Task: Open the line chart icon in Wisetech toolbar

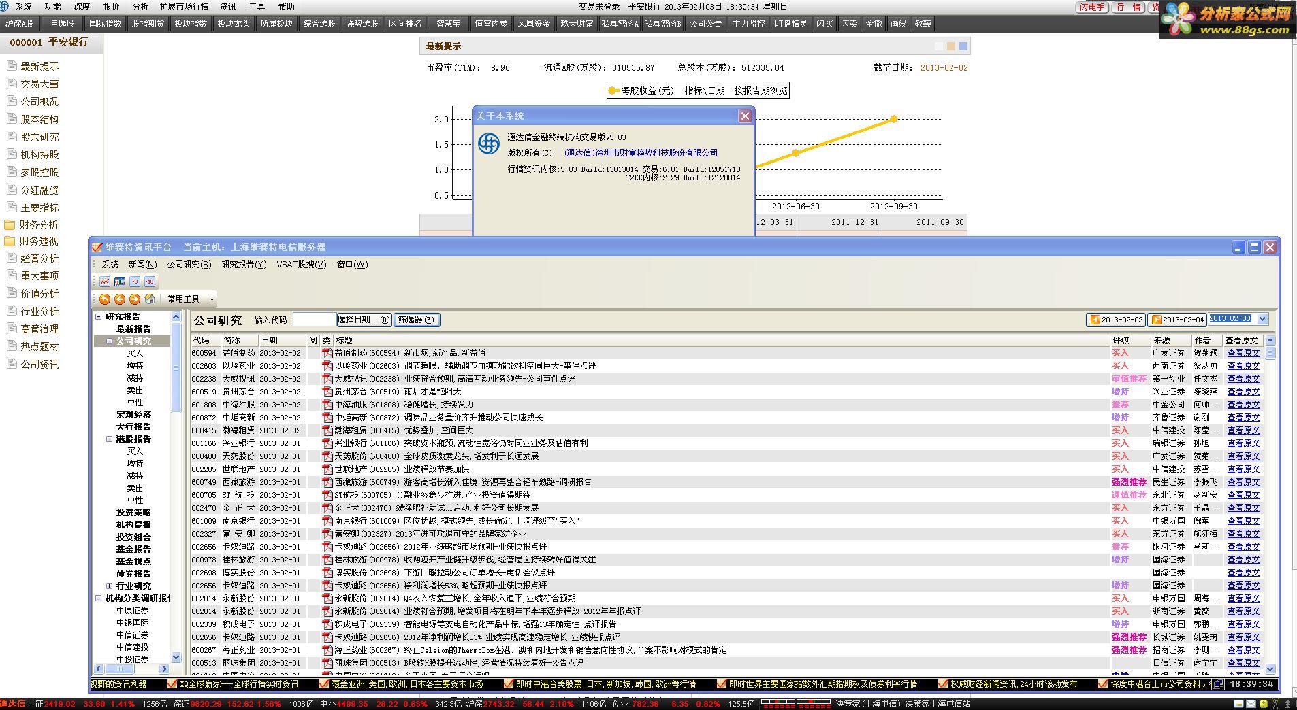Action: (105, 282)
